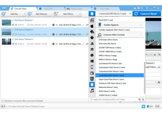The width and height of the screenshot is (162, 114).
Task: Click subtitle bubble icon for Koh Samui Thailand-1
Action: [x=87, y=25]
